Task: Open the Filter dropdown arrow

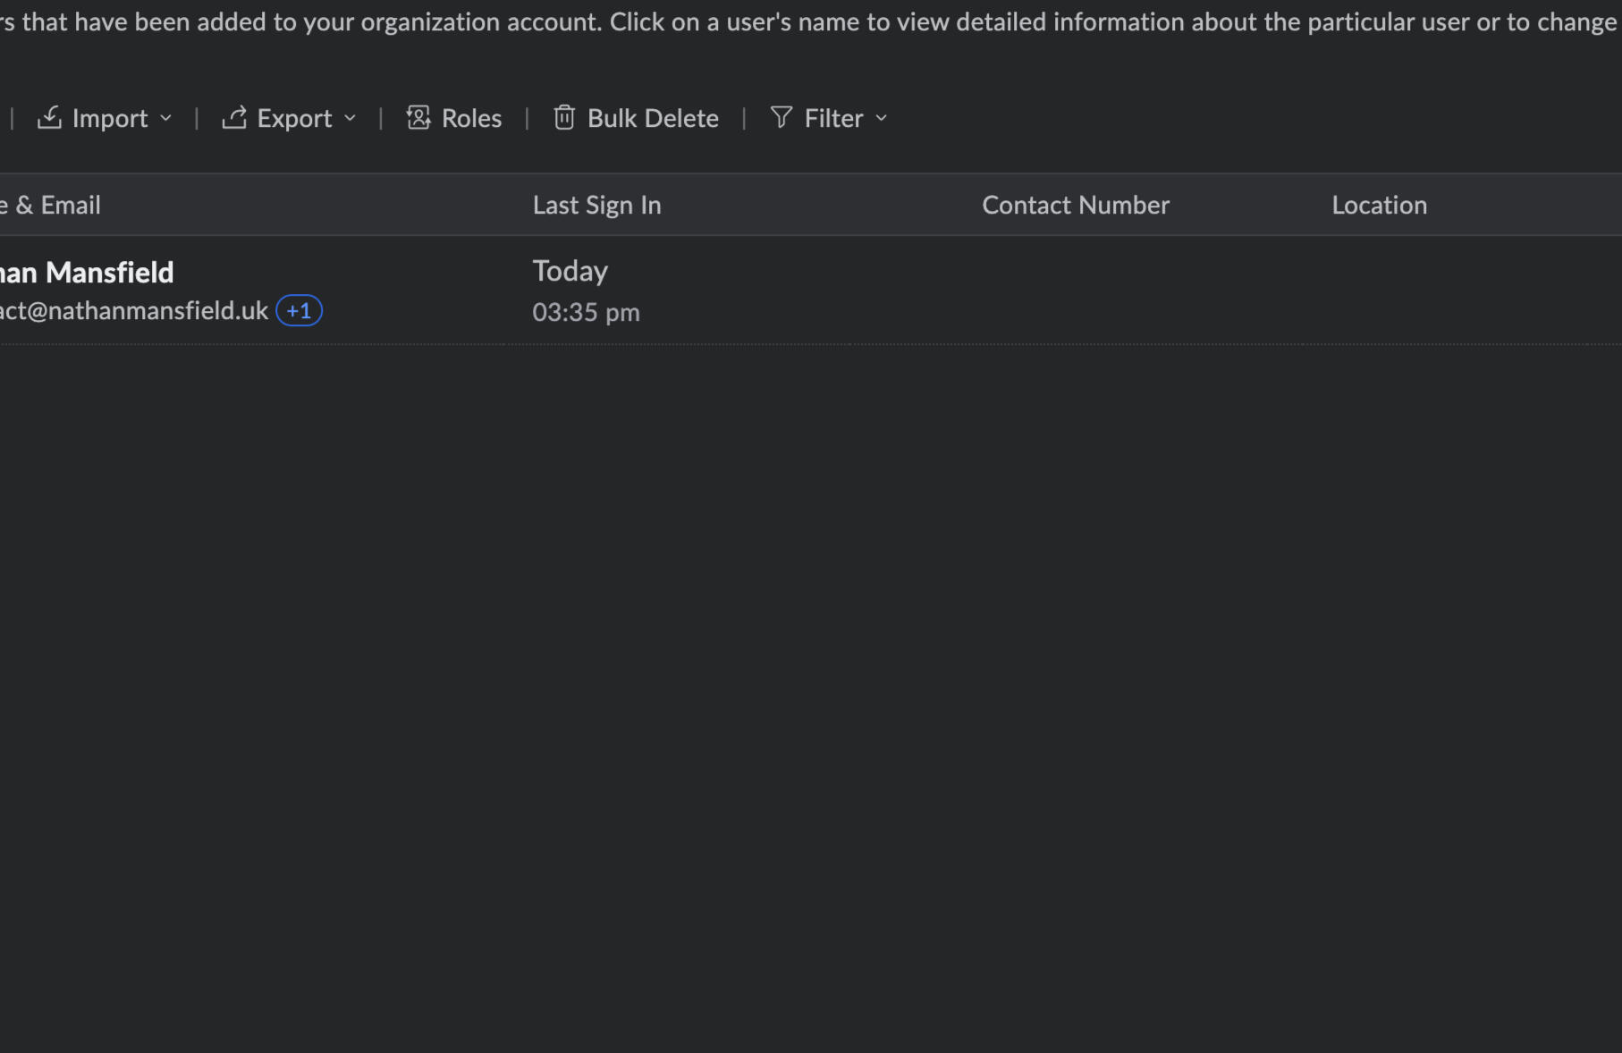Action: (882, 118)
